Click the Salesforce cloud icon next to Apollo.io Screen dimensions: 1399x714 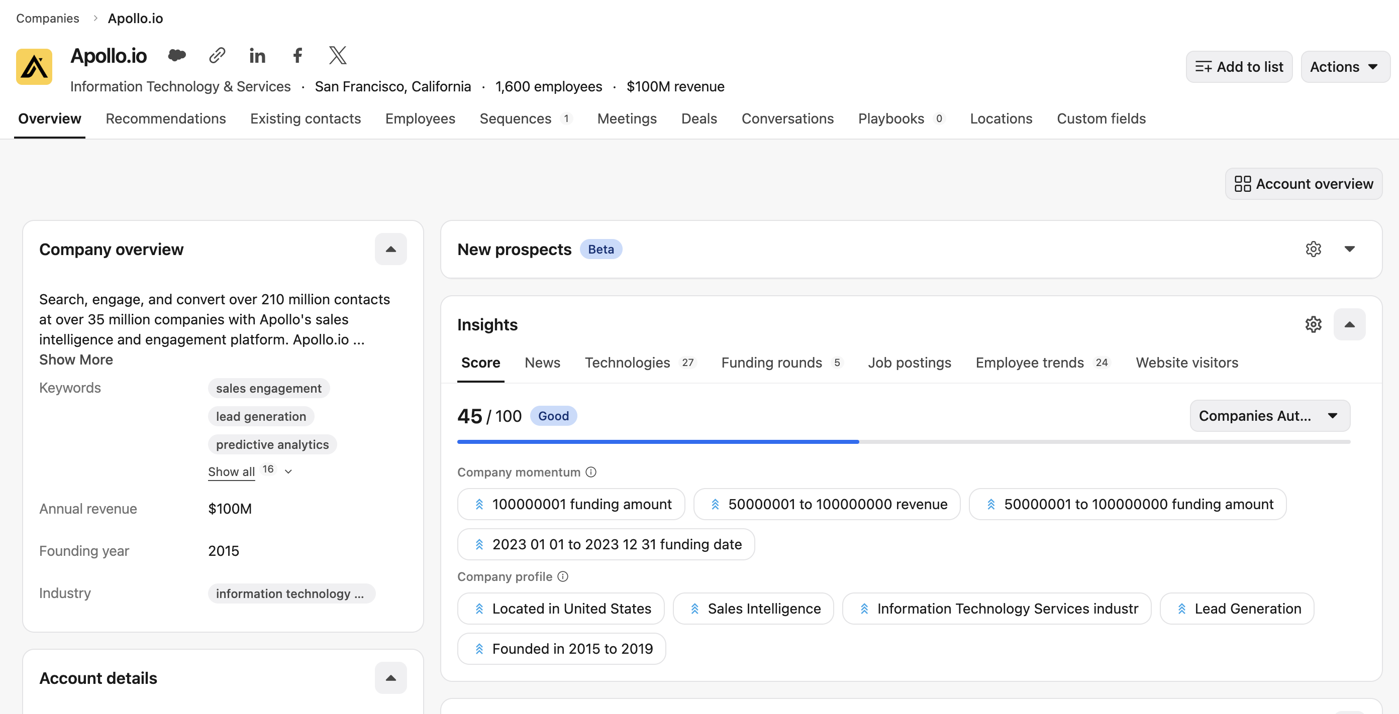177,55
